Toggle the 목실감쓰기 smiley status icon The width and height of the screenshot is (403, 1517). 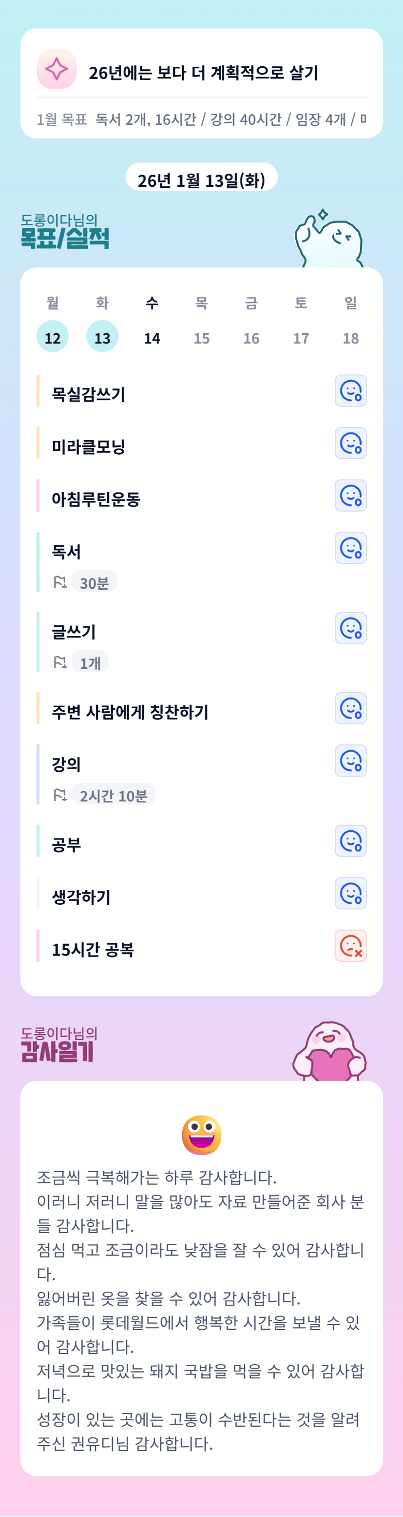[351, 390]
